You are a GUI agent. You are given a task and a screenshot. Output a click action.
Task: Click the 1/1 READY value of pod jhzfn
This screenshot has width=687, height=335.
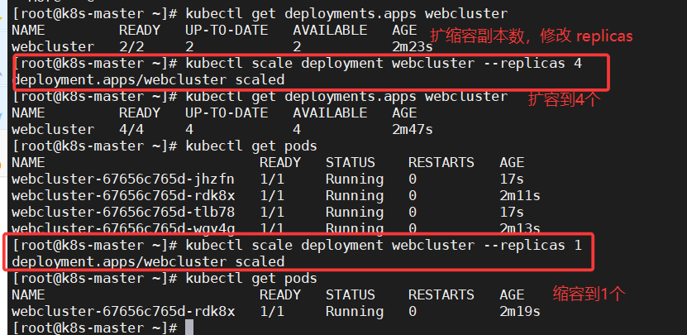(272, 179)
